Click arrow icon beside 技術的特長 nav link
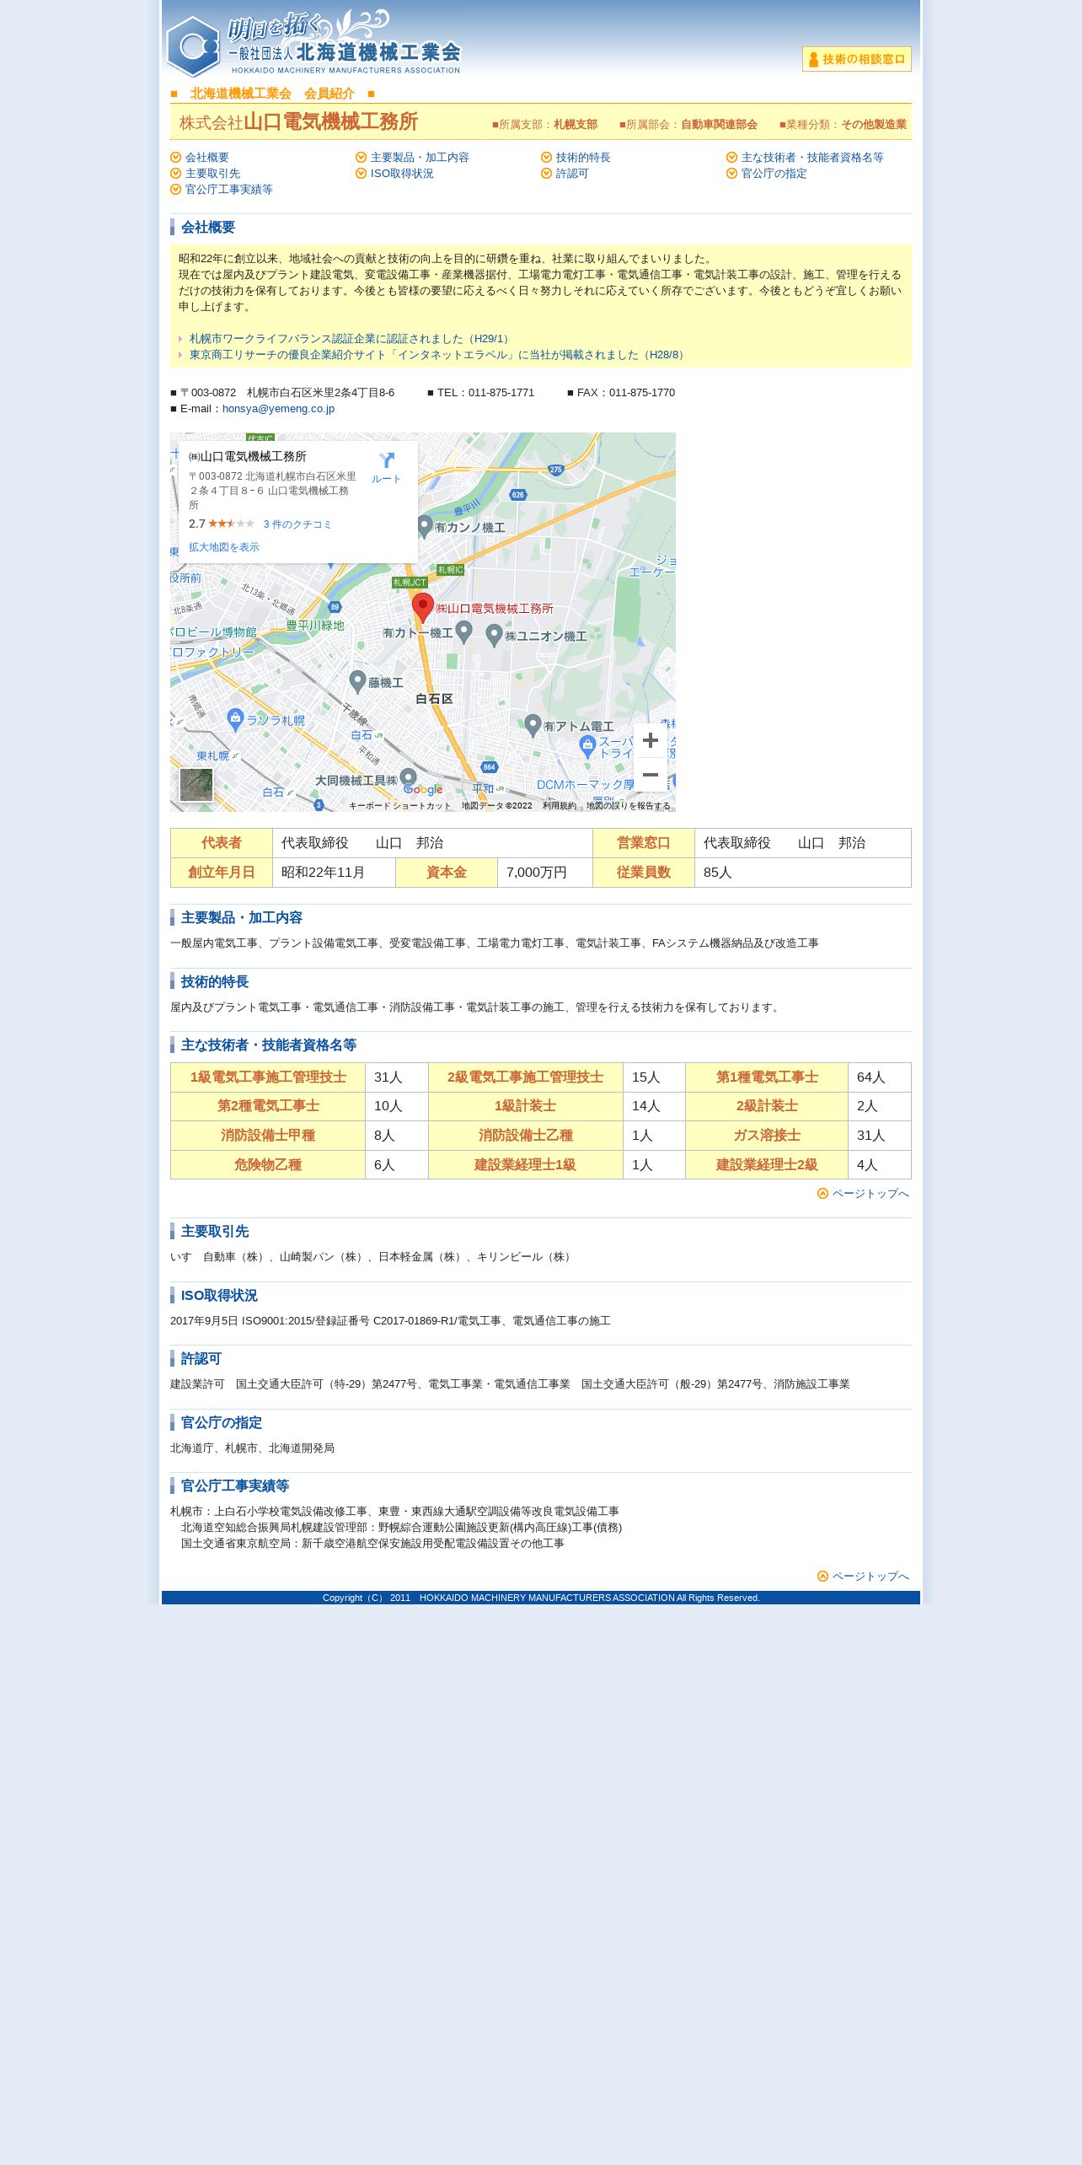The width and height of the screenshot is (1082, 2165). coord(547,158)
